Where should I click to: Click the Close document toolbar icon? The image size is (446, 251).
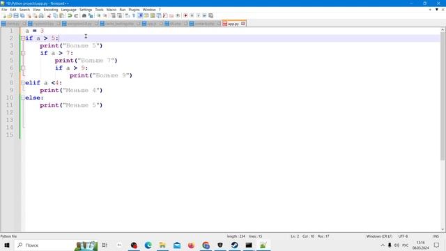click(29, 15)
